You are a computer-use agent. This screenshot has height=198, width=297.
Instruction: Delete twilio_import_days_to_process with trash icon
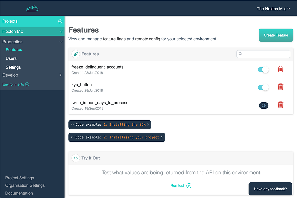280,105
